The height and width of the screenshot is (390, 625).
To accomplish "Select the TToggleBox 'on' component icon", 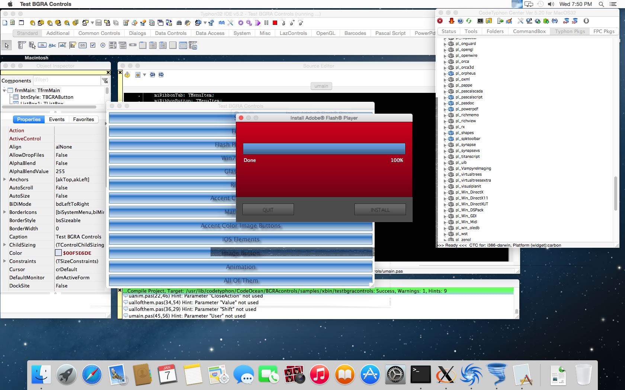I will point(83,45).
